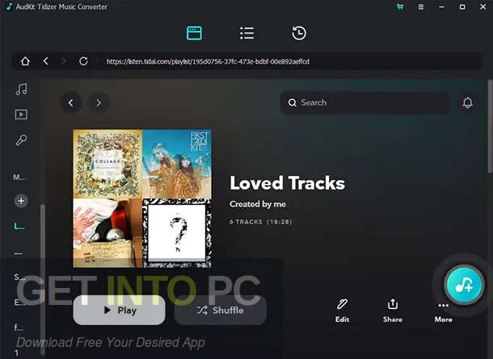This screenshot has width=493, height=359.
Task: Open the converting list tab
Action: (x=247, y=33)
